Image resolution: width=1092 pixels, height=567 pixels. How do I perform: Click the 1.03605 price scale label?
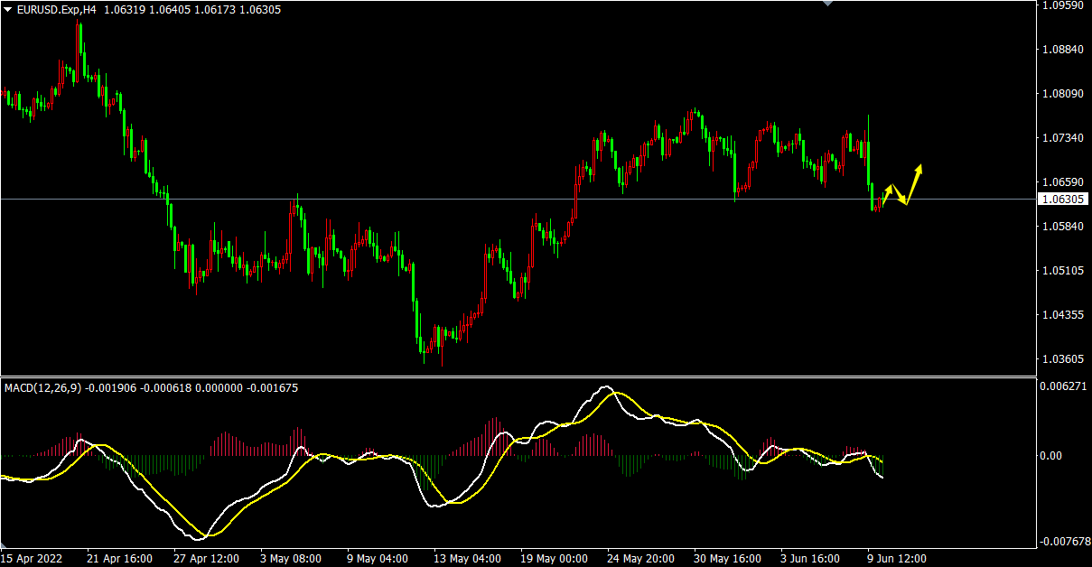click(1062, 359)
